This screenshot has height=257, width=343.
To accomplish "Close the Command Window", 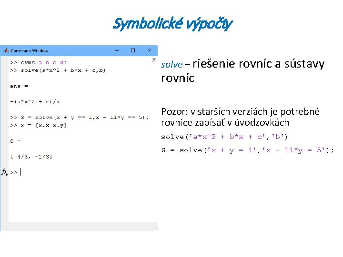I will click(x=149, y=50).
